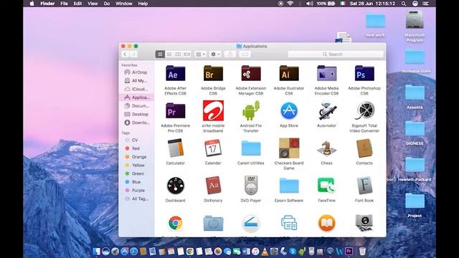
Task: Select Checkers Board Game app
Action: click(289, 148)
